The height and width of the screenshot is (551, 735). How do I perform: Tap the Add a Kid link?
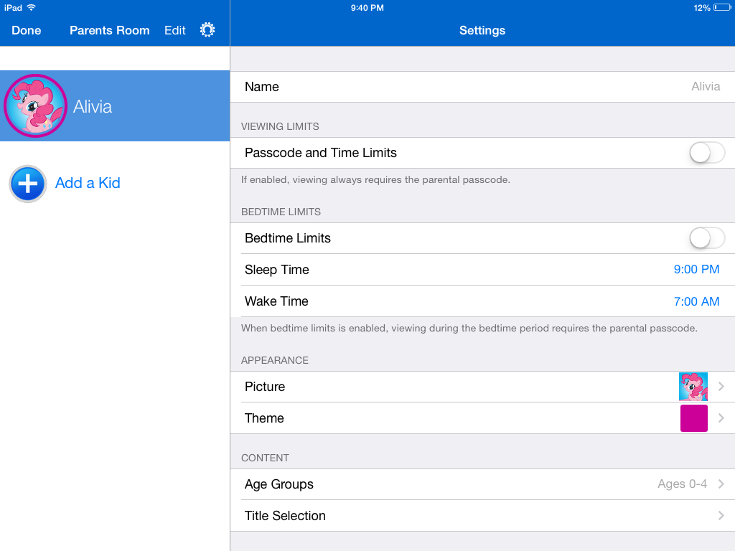pyautogui.click(x=88, y=183)
